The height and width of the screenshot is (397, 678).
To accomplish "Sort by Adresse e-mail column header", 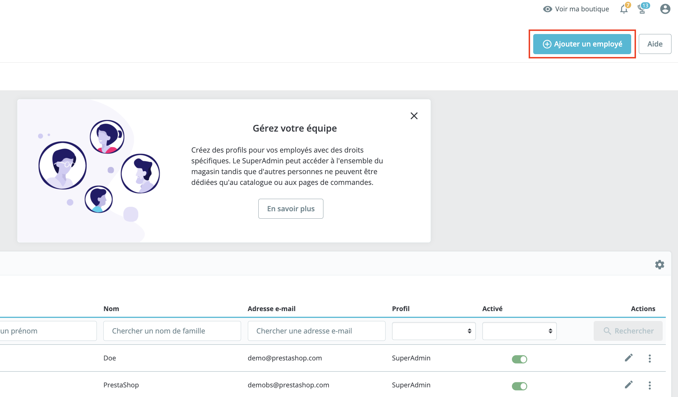I will pos(271,309).
